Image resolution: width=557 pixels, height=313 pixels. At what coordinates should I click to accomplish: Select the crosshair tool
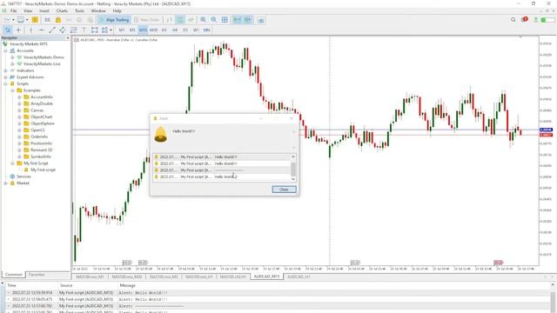18,30
